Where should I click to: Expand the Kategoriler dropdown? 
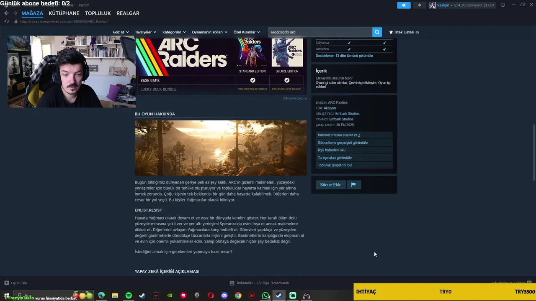click(174, 32)
